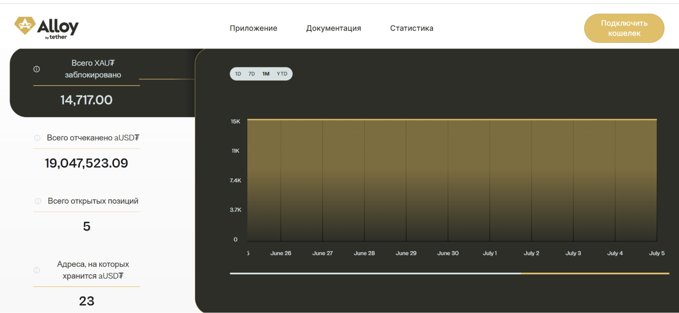This screenshot has width=679, height=313.
Task: Click the info icon beside "Адреса, на которых хранится aUSD₮"
Action: 36,270
